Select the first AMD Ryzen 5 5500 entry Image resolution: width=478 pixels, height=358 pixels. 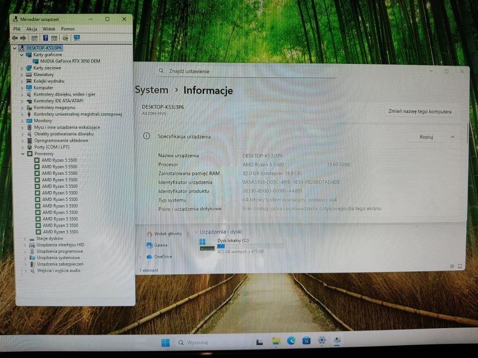59,160
